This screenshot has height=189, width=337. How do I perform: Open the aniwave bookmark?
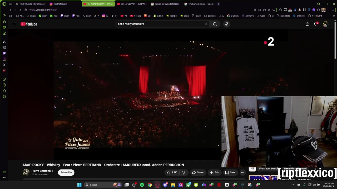click(x=247, y=16)
